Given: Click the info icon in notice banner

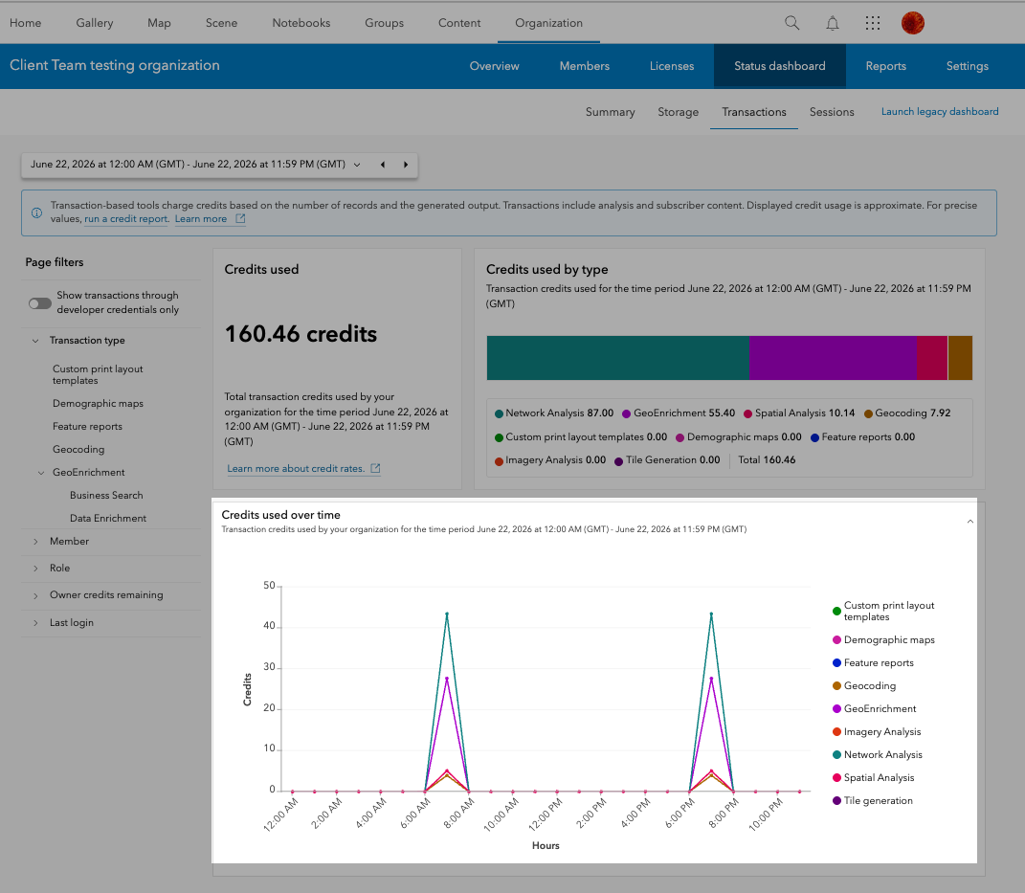Looking at the screenshot, I should [x=36, y=212].
